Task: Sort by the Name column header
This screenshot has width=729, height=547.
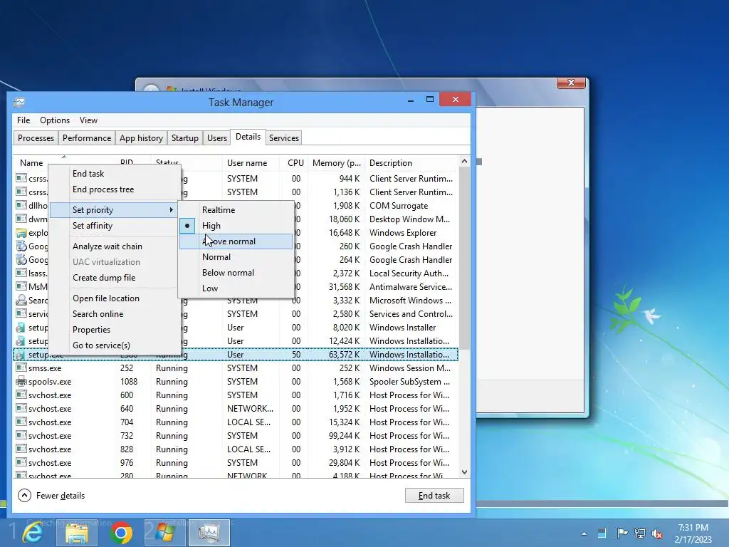Action: [31, 163]
